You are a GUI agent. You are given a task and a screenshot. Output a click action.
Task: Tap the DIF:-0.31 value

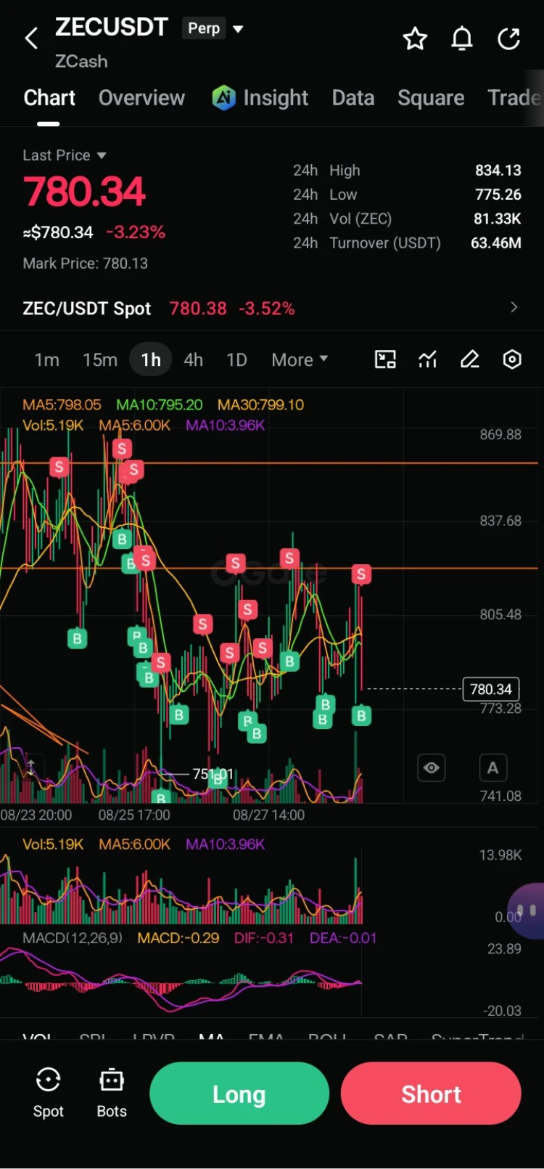[x=264, y=938]
